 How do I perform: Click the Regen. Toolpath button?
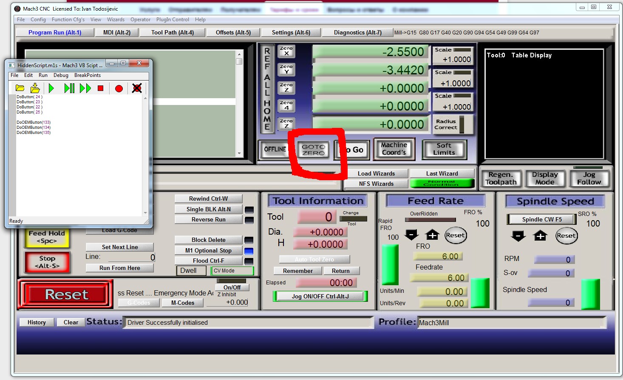coord(501,178)
